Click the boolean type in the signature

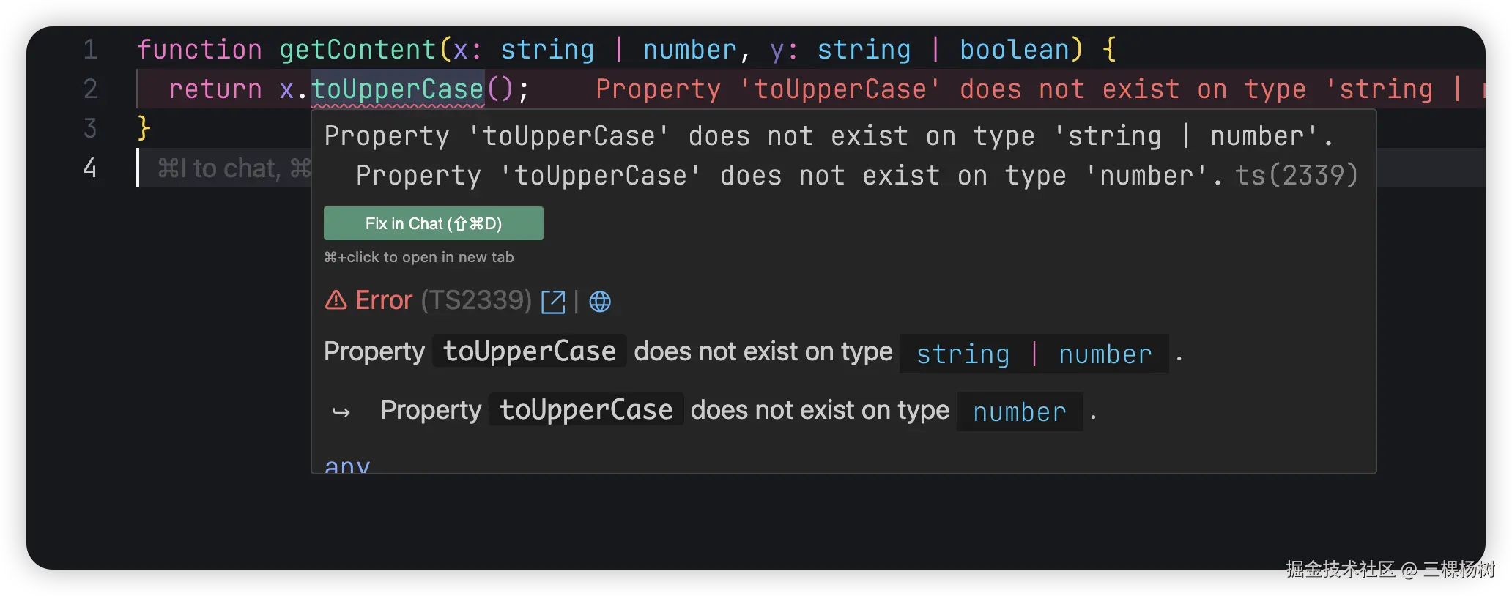coord(1014,50)
